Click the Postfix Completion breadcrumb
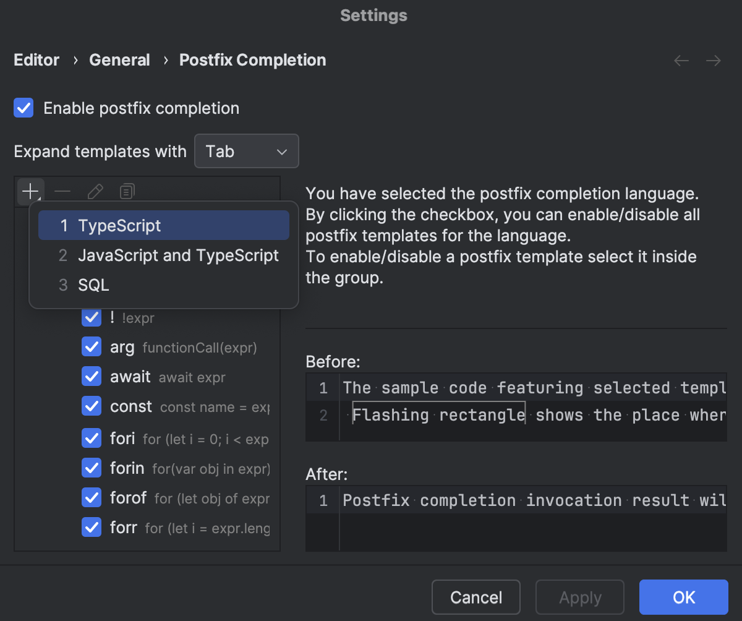 pos(252,60)
